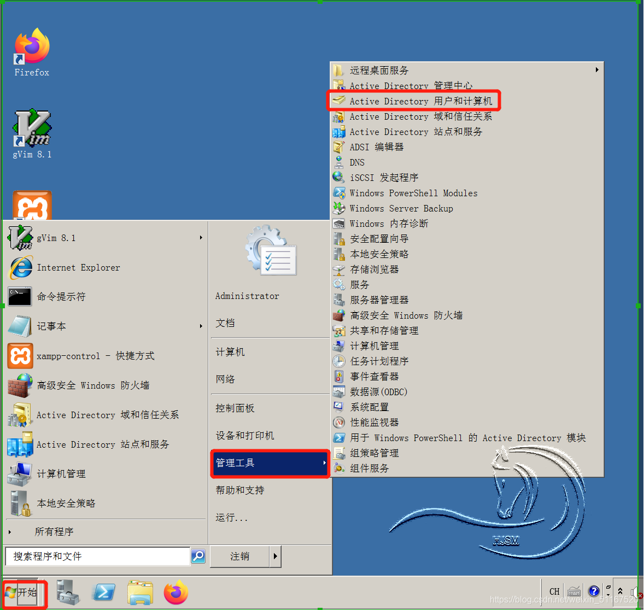Viewport: 644px width, 610px height.
Task: Click Server Manager taskbar icon
Action: (67, 593)
